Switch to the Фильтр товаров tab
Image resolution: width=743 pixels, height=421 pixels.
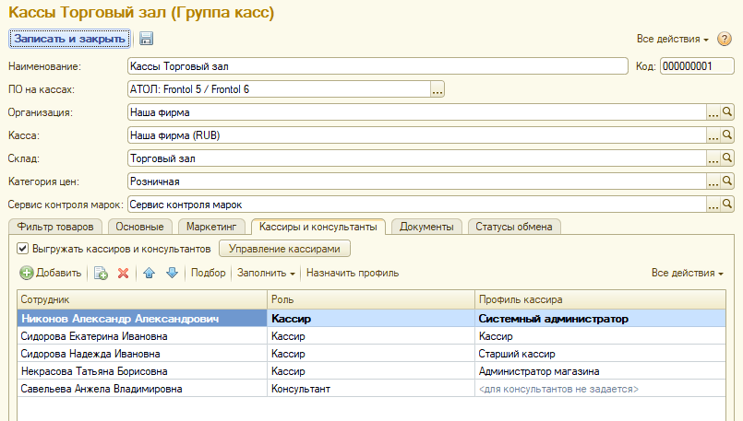coord(54,227)
